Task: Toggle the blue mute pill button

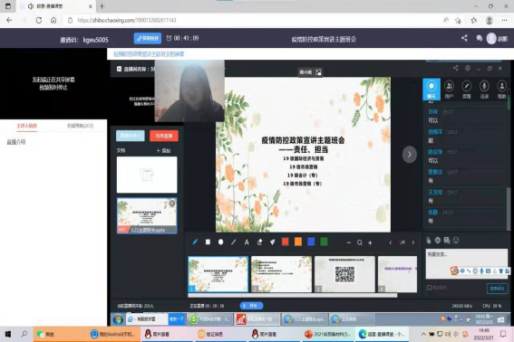Action: tap(251, 306)
